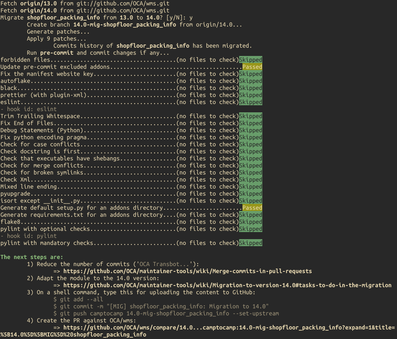397x339 pixels.
Task: Click the git commit -m MIG command
Action: pyautogui.click(x=161, y=306)
